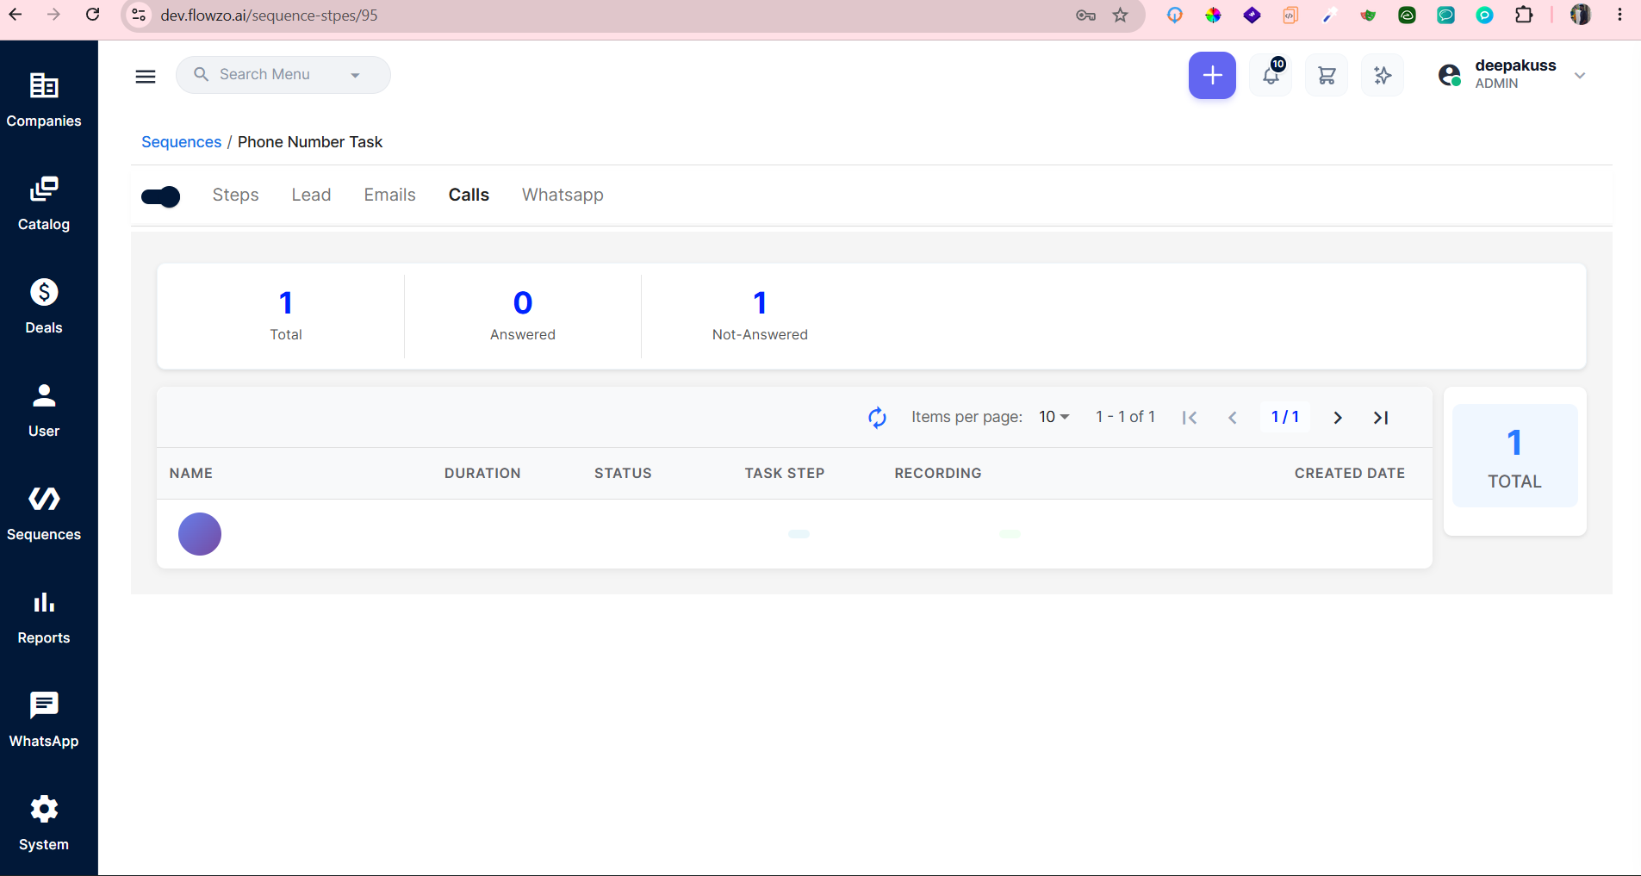1641x876 pixels.
Task: Click the purple avatar in the table row
Action: pos(200,534)
